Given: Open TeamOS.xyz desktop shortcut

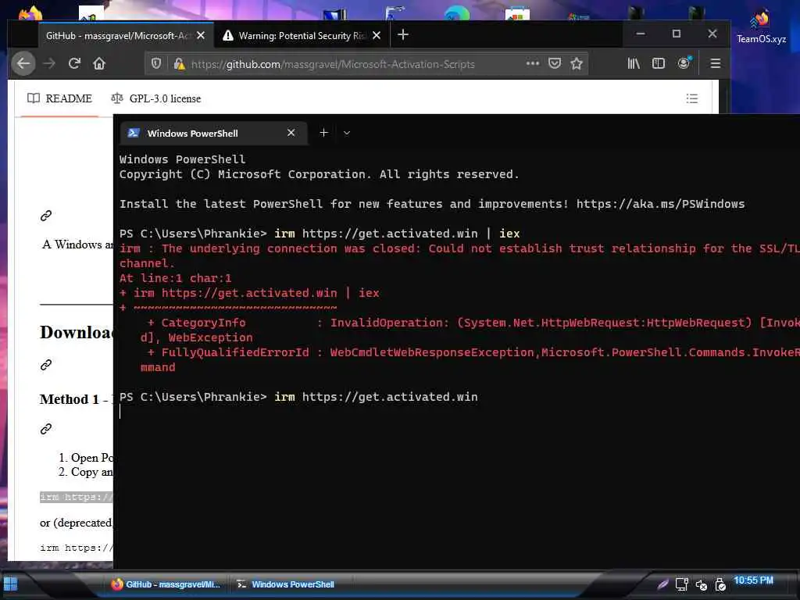Looking at the screenshot, I should tap(761, 27).
